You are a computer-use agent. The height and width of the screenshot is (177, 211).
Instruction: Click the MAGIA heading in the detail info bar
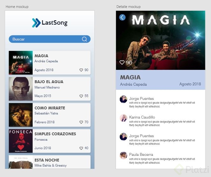[x=130, y=77]
